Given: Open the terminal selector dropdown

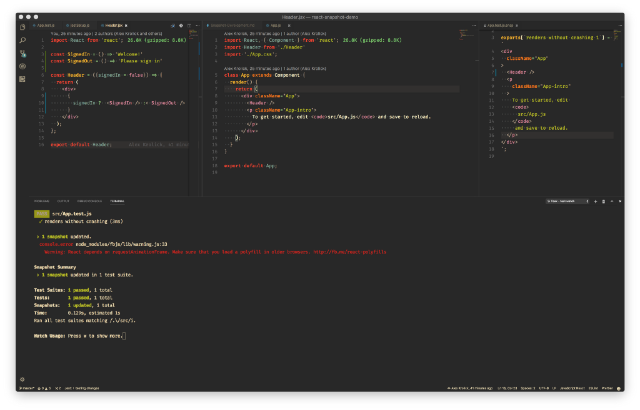Looking at the screenshot, I should click(x=567, y=202).
